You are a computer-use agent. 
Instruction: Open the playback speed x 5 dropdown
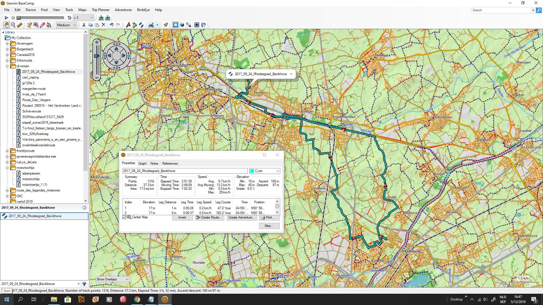(x=83, y=18)
